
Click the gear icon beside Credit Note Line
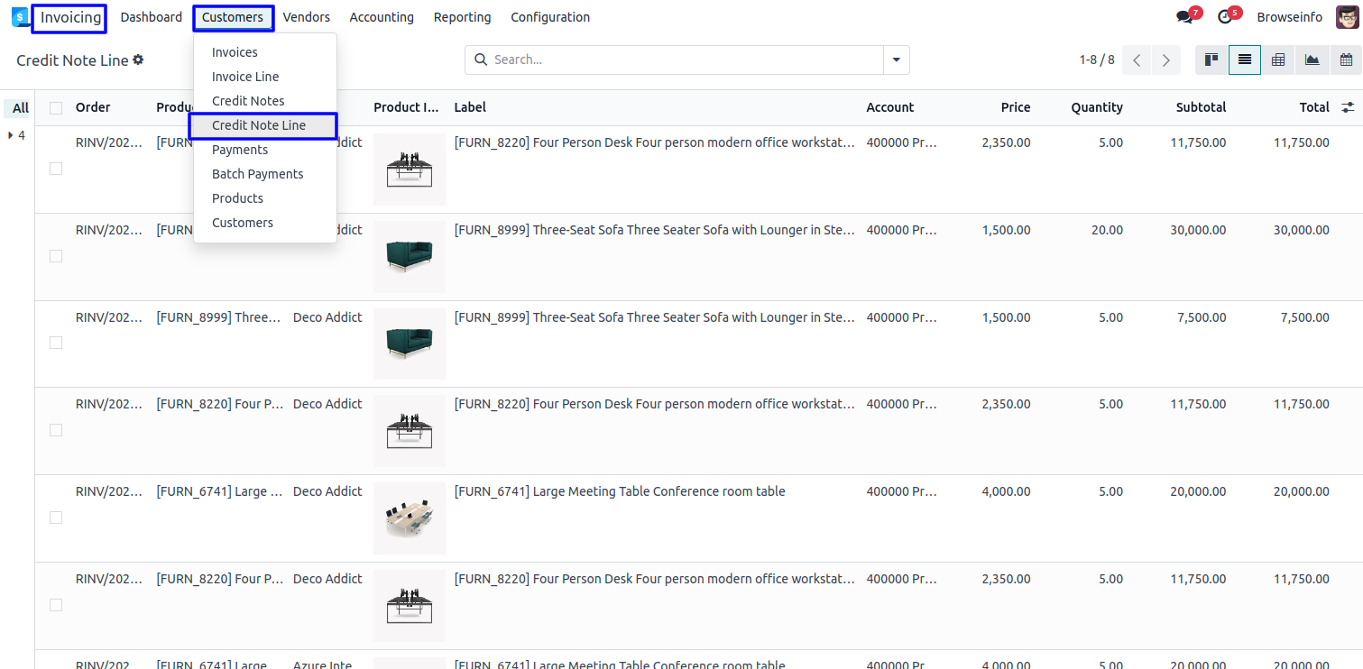[138, 60]
